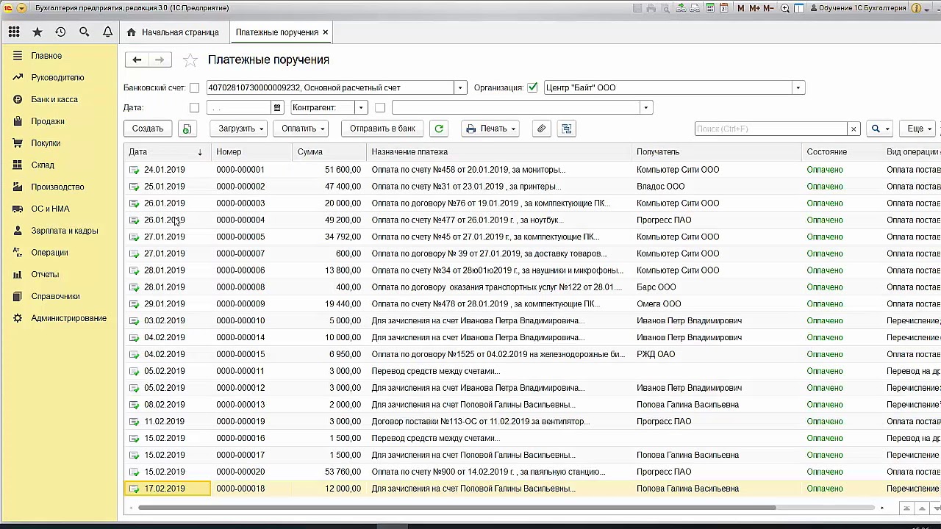Open the History clock icon
The image size is (941, 529).
click(60, 32)
